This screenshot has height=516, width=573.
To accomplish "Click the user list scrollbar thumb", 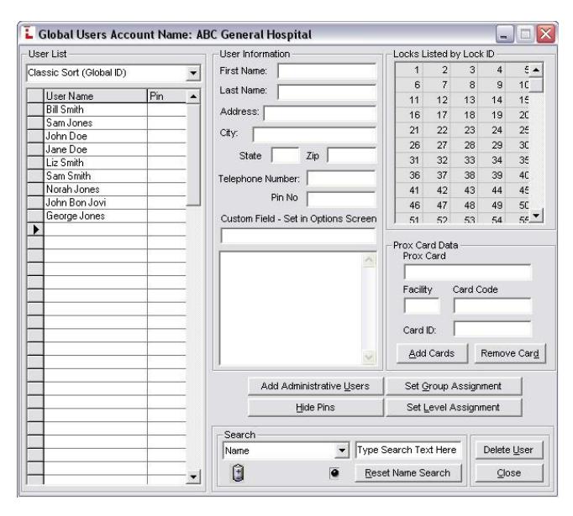I will coord(193,154).
